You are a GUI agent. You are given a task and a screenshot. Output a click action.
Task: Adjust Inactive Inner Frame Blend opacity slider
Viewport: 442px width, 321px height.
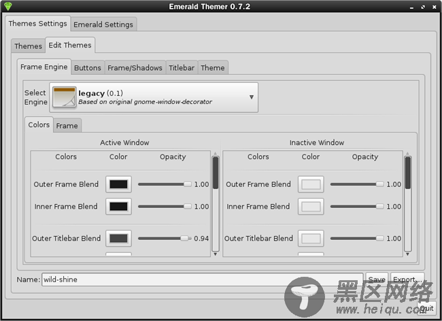357,207
